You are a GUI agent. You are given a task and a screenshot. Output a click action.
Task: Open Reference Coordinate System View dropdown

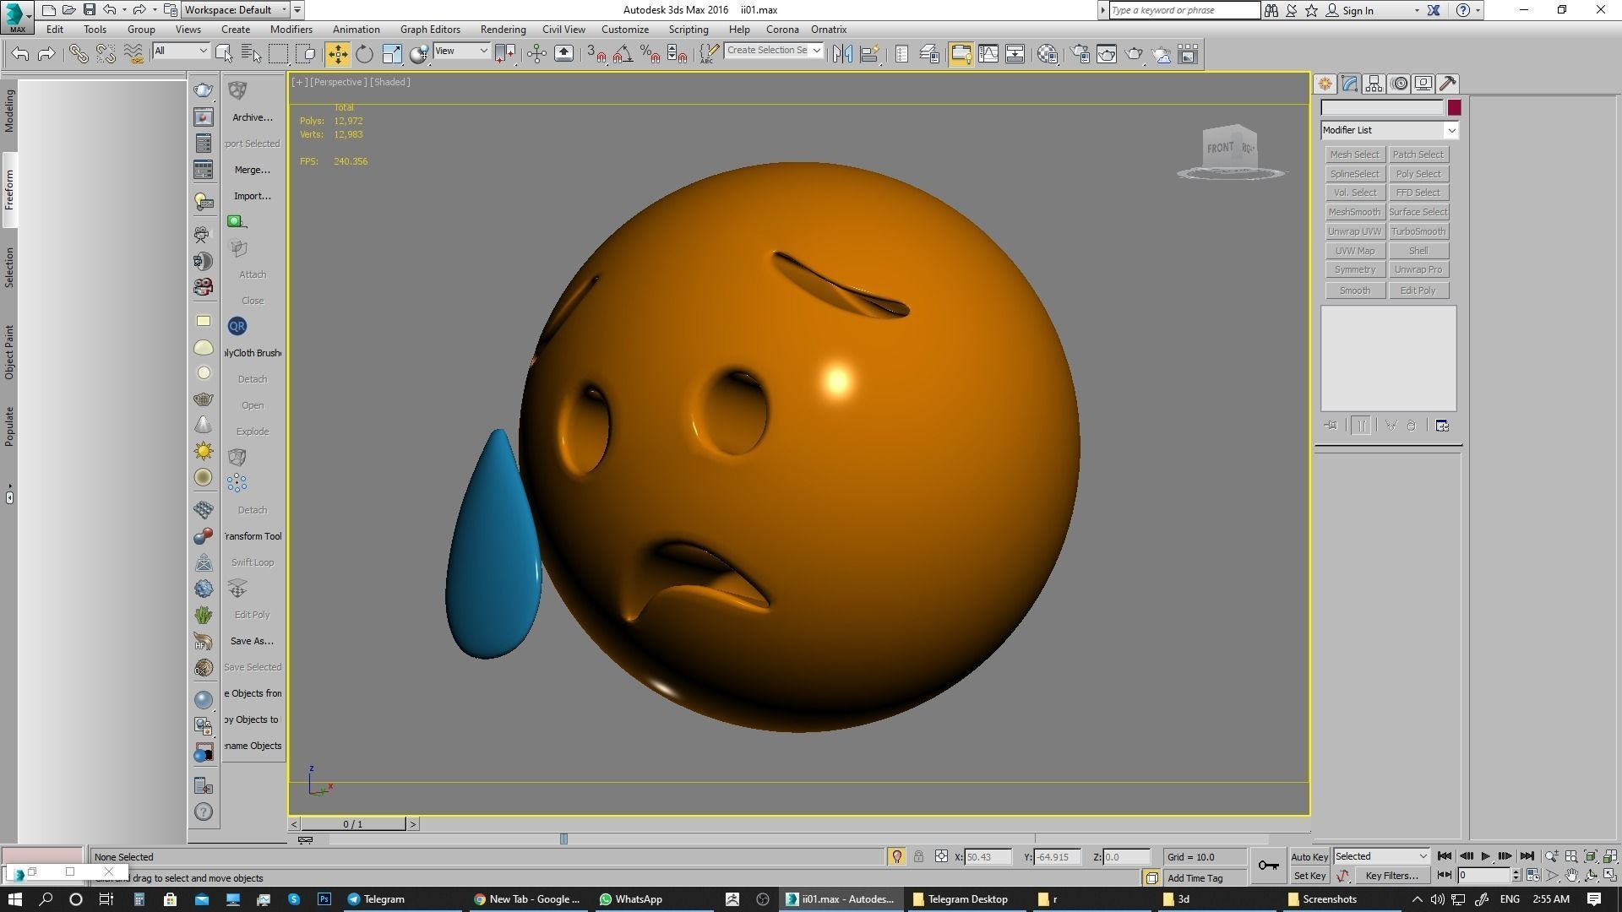point(461,51)
